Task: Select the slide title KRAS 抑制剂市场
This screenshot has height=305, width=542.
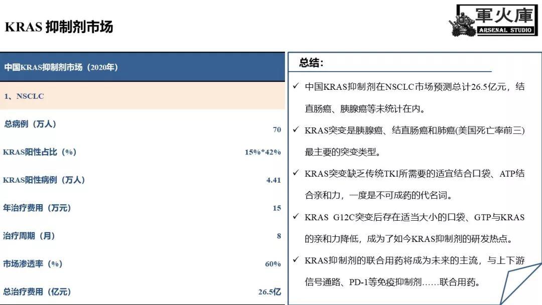Action: (x=59, y=27)
